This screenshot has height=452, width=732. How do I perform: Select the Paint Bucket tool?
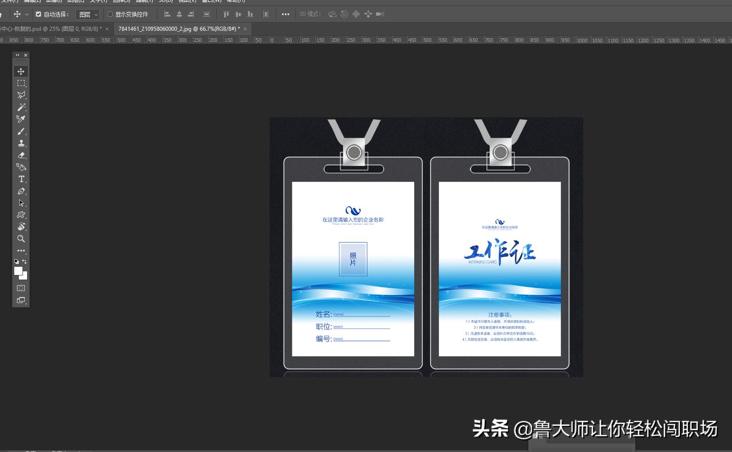point(21,167)
